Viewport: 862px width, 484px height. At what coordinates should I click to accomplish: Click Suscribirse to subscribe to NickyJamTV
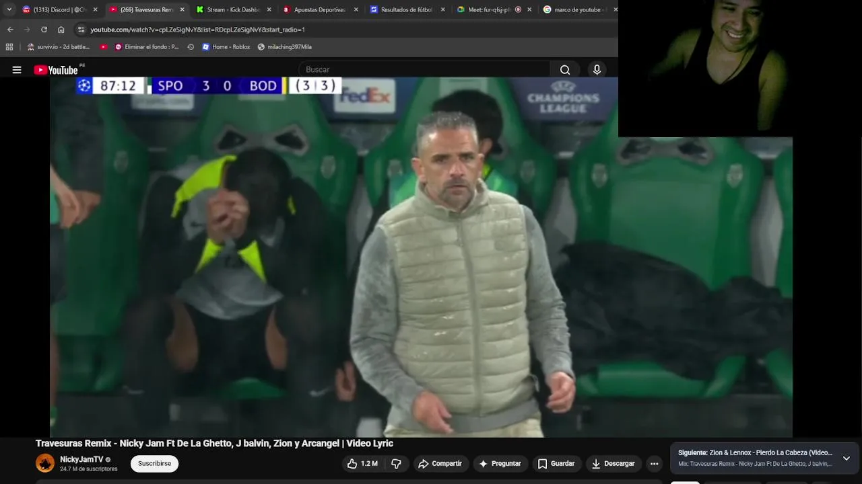tap(154, 464)
